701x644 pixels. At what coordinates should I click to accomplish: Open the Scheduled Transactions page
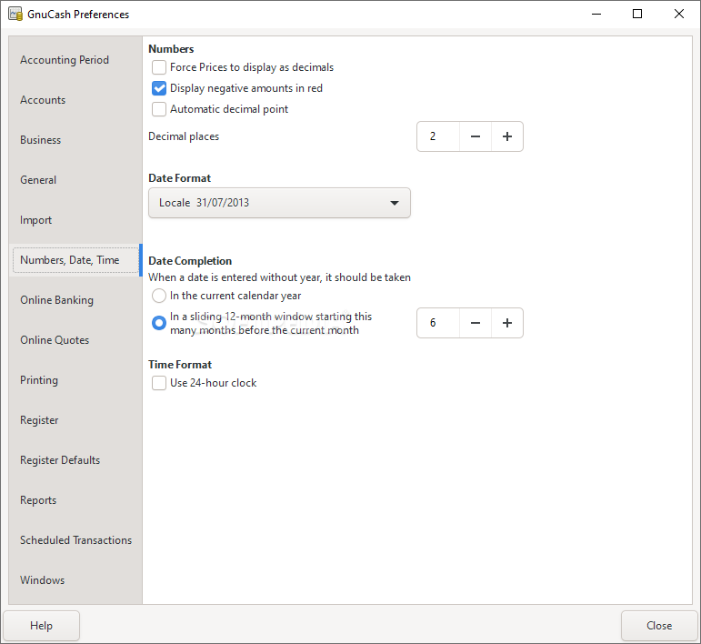point(75,540)
